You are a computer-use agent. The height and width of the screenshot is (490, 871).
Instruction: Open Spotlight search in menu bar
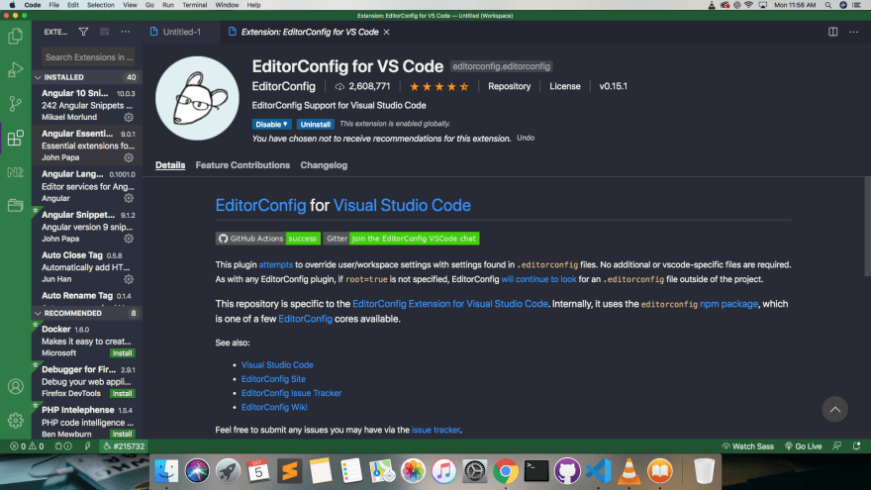828,5
